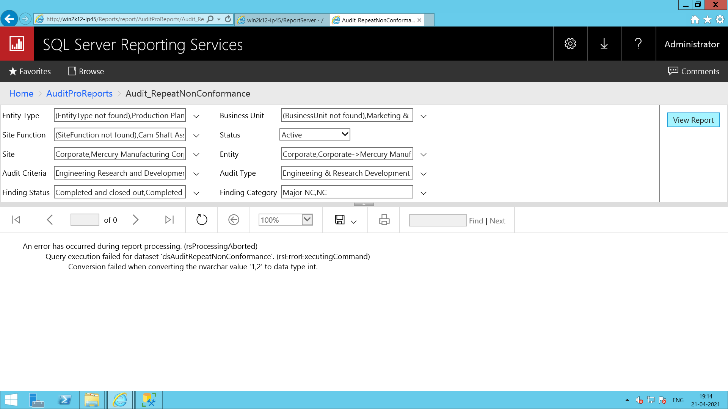This screenshot has height=409, width=728.
Task: Print the report using printer icon
Action: [x=384, y=220]
